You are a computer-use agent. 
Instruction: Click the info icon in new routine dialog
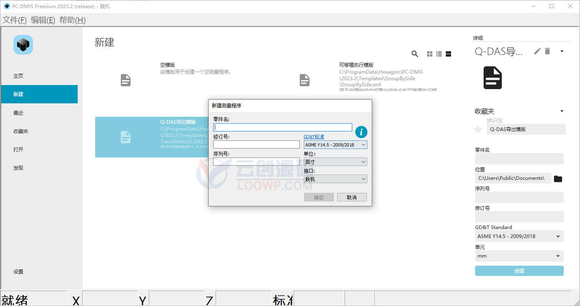pyautogui.click(x=361, y=132)
